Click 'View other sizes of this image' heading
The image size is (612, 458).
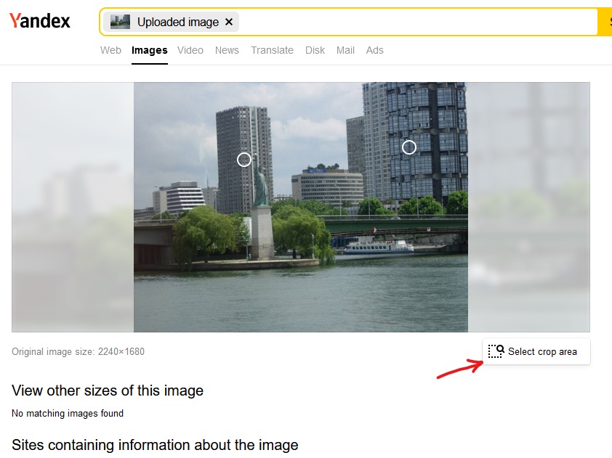[x=108, y=390]
